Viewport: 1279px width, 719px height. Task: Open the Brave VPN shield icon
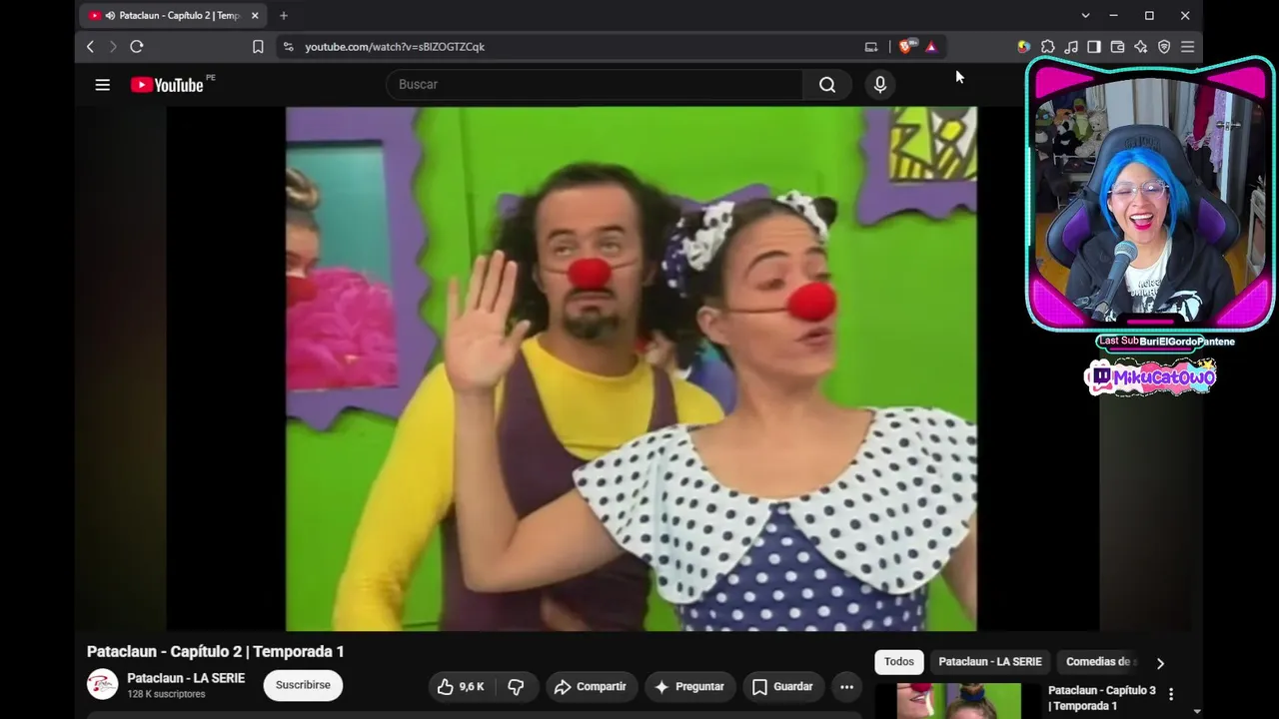coord(1164,47)
